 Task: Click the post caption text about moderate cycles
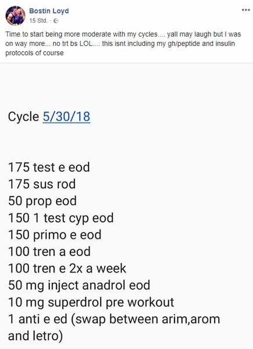pyautogui.click(x=123, y=44)
